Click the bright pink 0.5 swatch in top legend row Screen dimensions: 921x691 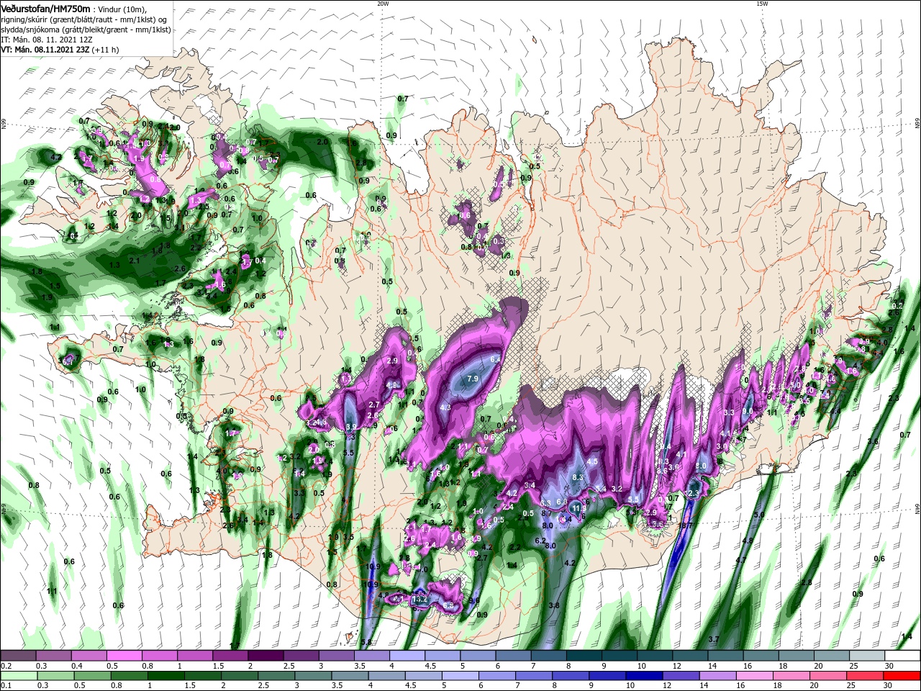124,656
